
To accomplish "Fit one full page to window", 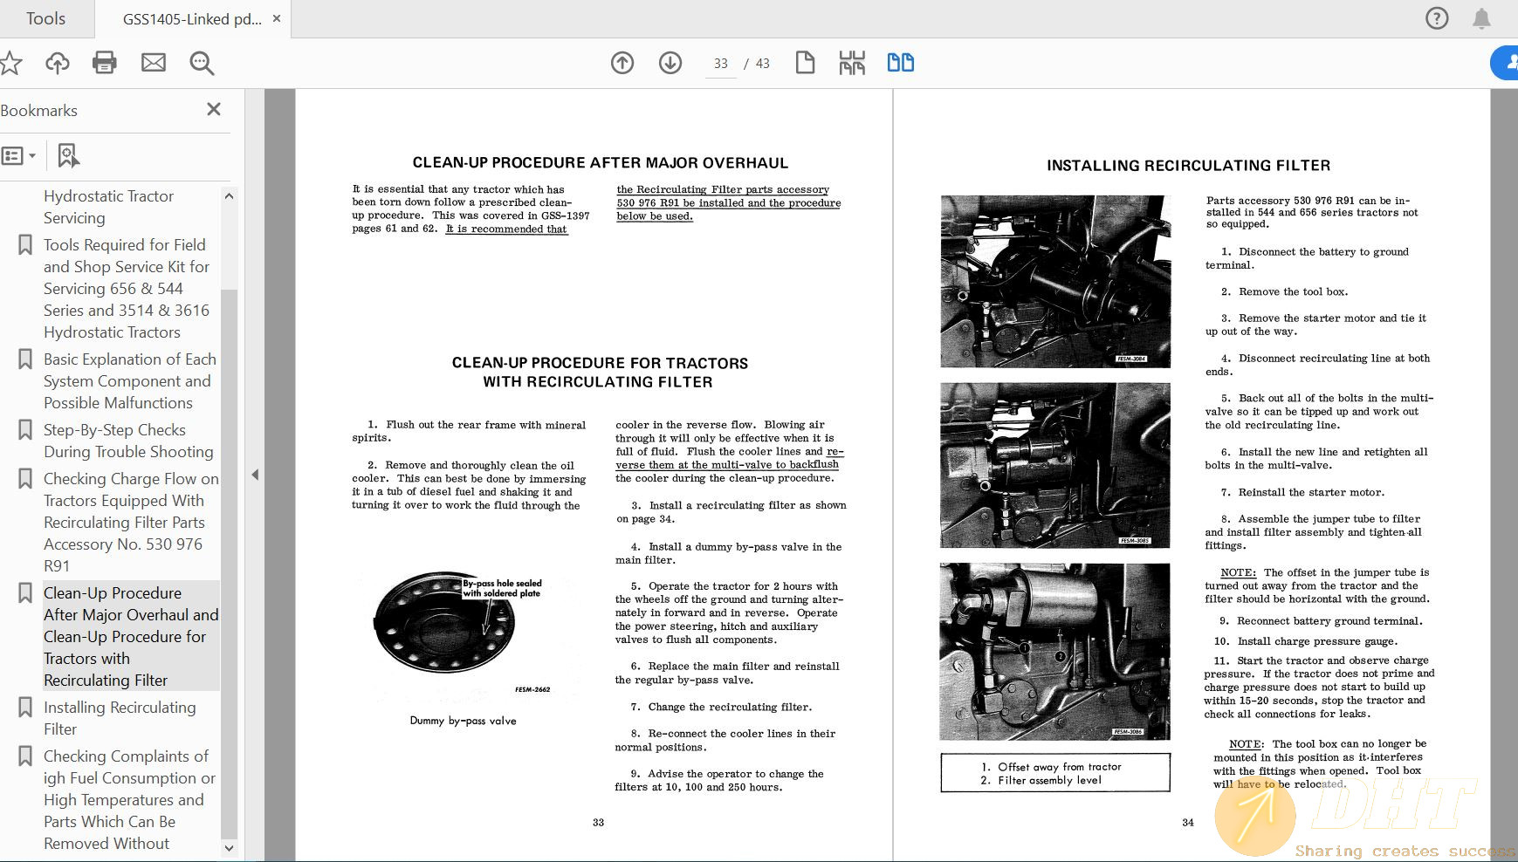I will (805, 63).
